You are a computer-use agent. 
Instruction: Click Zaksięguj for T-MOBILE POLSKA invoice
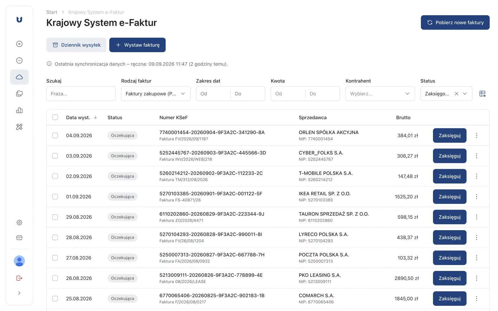click(449, 176)
